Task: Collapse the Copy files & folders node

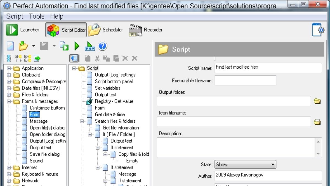Action: click(x=105, y=154)
